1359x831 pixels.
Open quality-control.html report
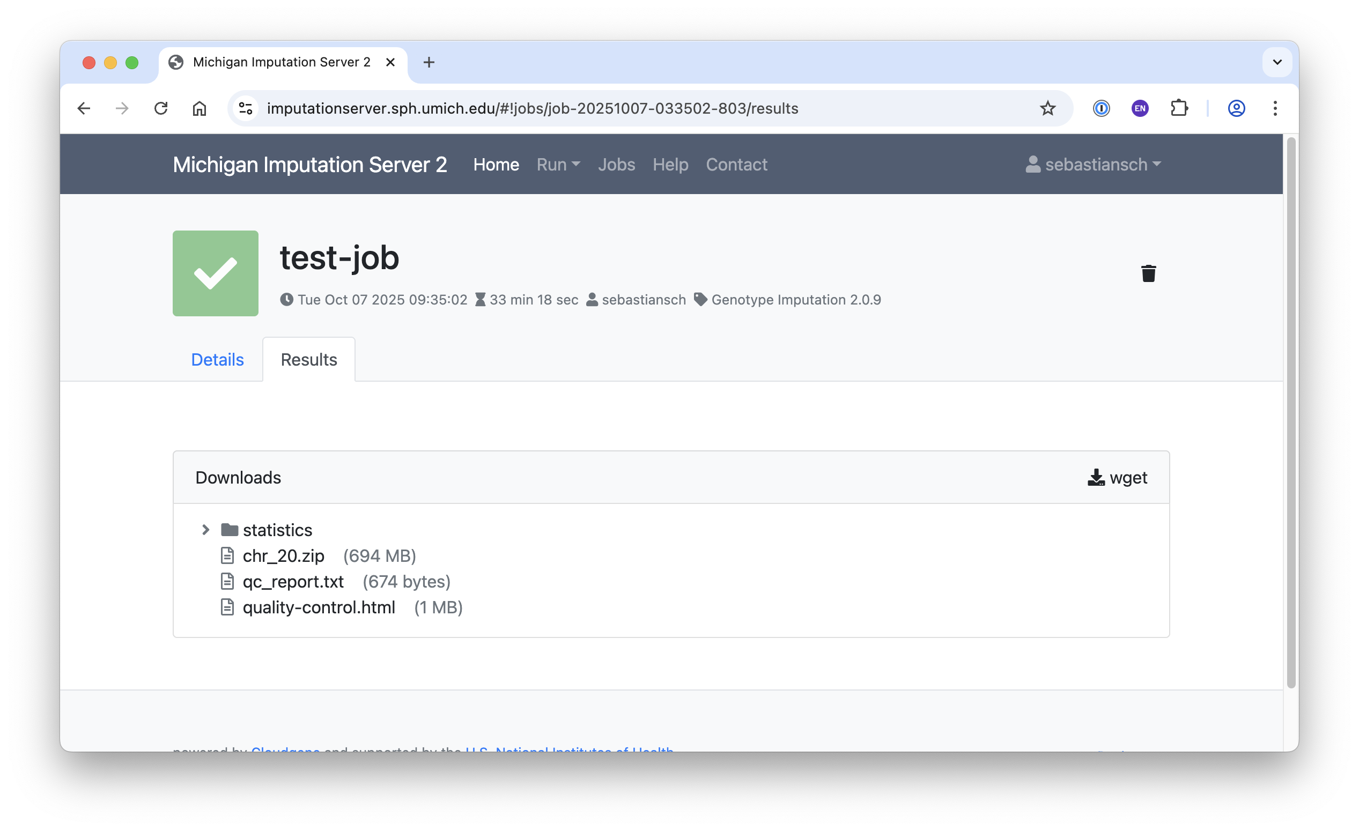[x=319, y=607]
